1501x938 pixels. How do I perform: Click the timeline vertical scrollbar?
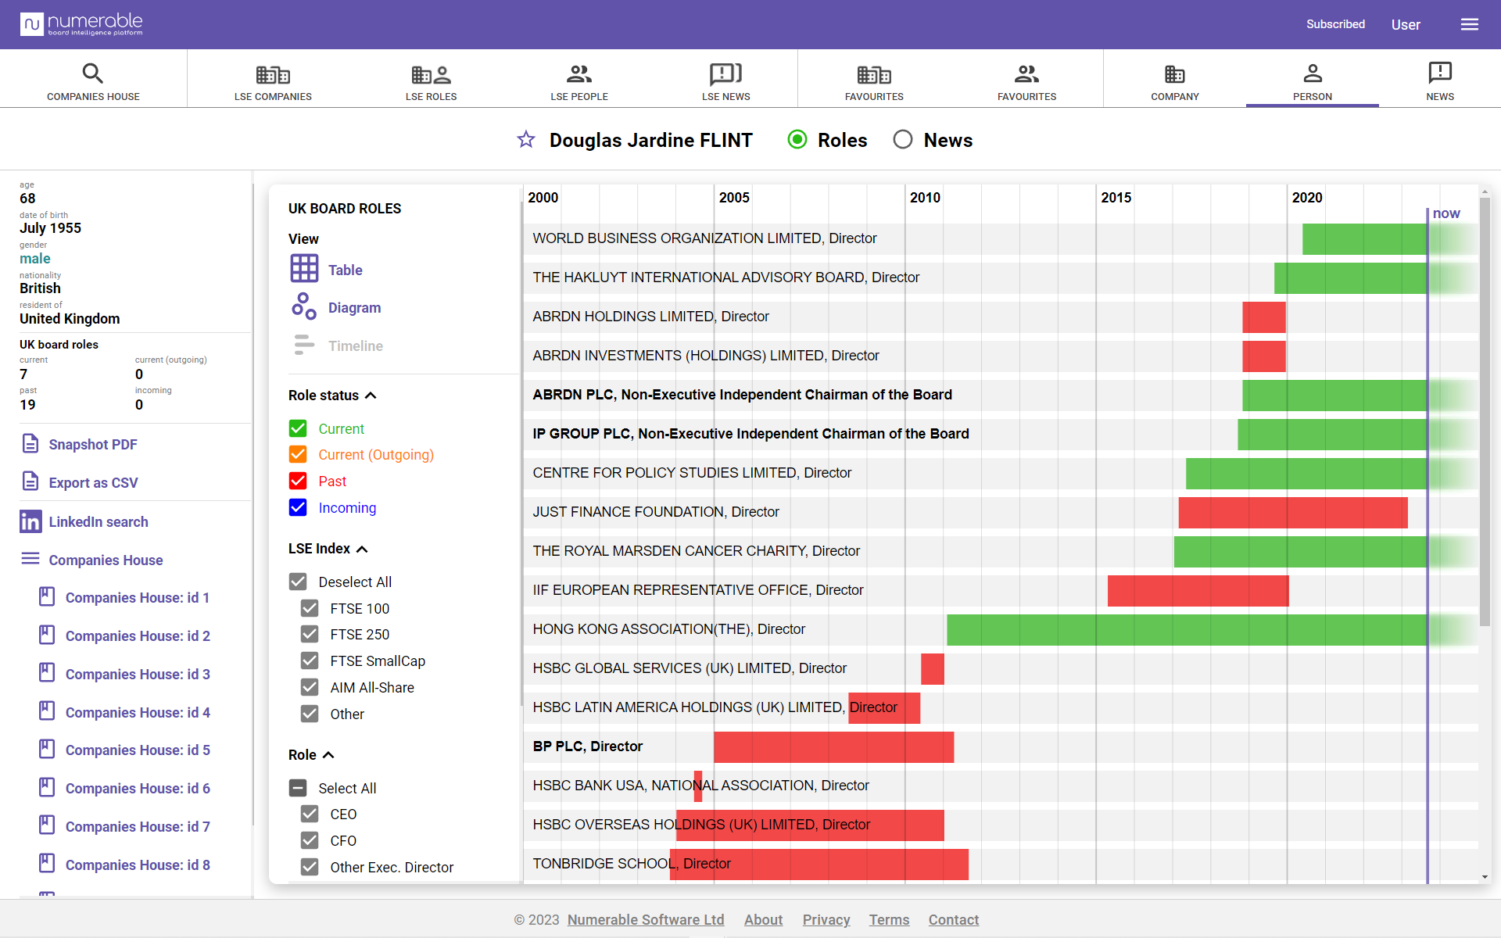point(1485,410)
